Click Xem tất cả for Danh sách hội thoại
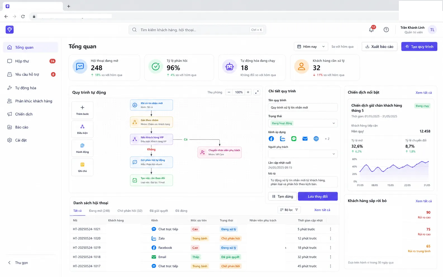Screen dimensions: 443x277 [x=322, y=210]
